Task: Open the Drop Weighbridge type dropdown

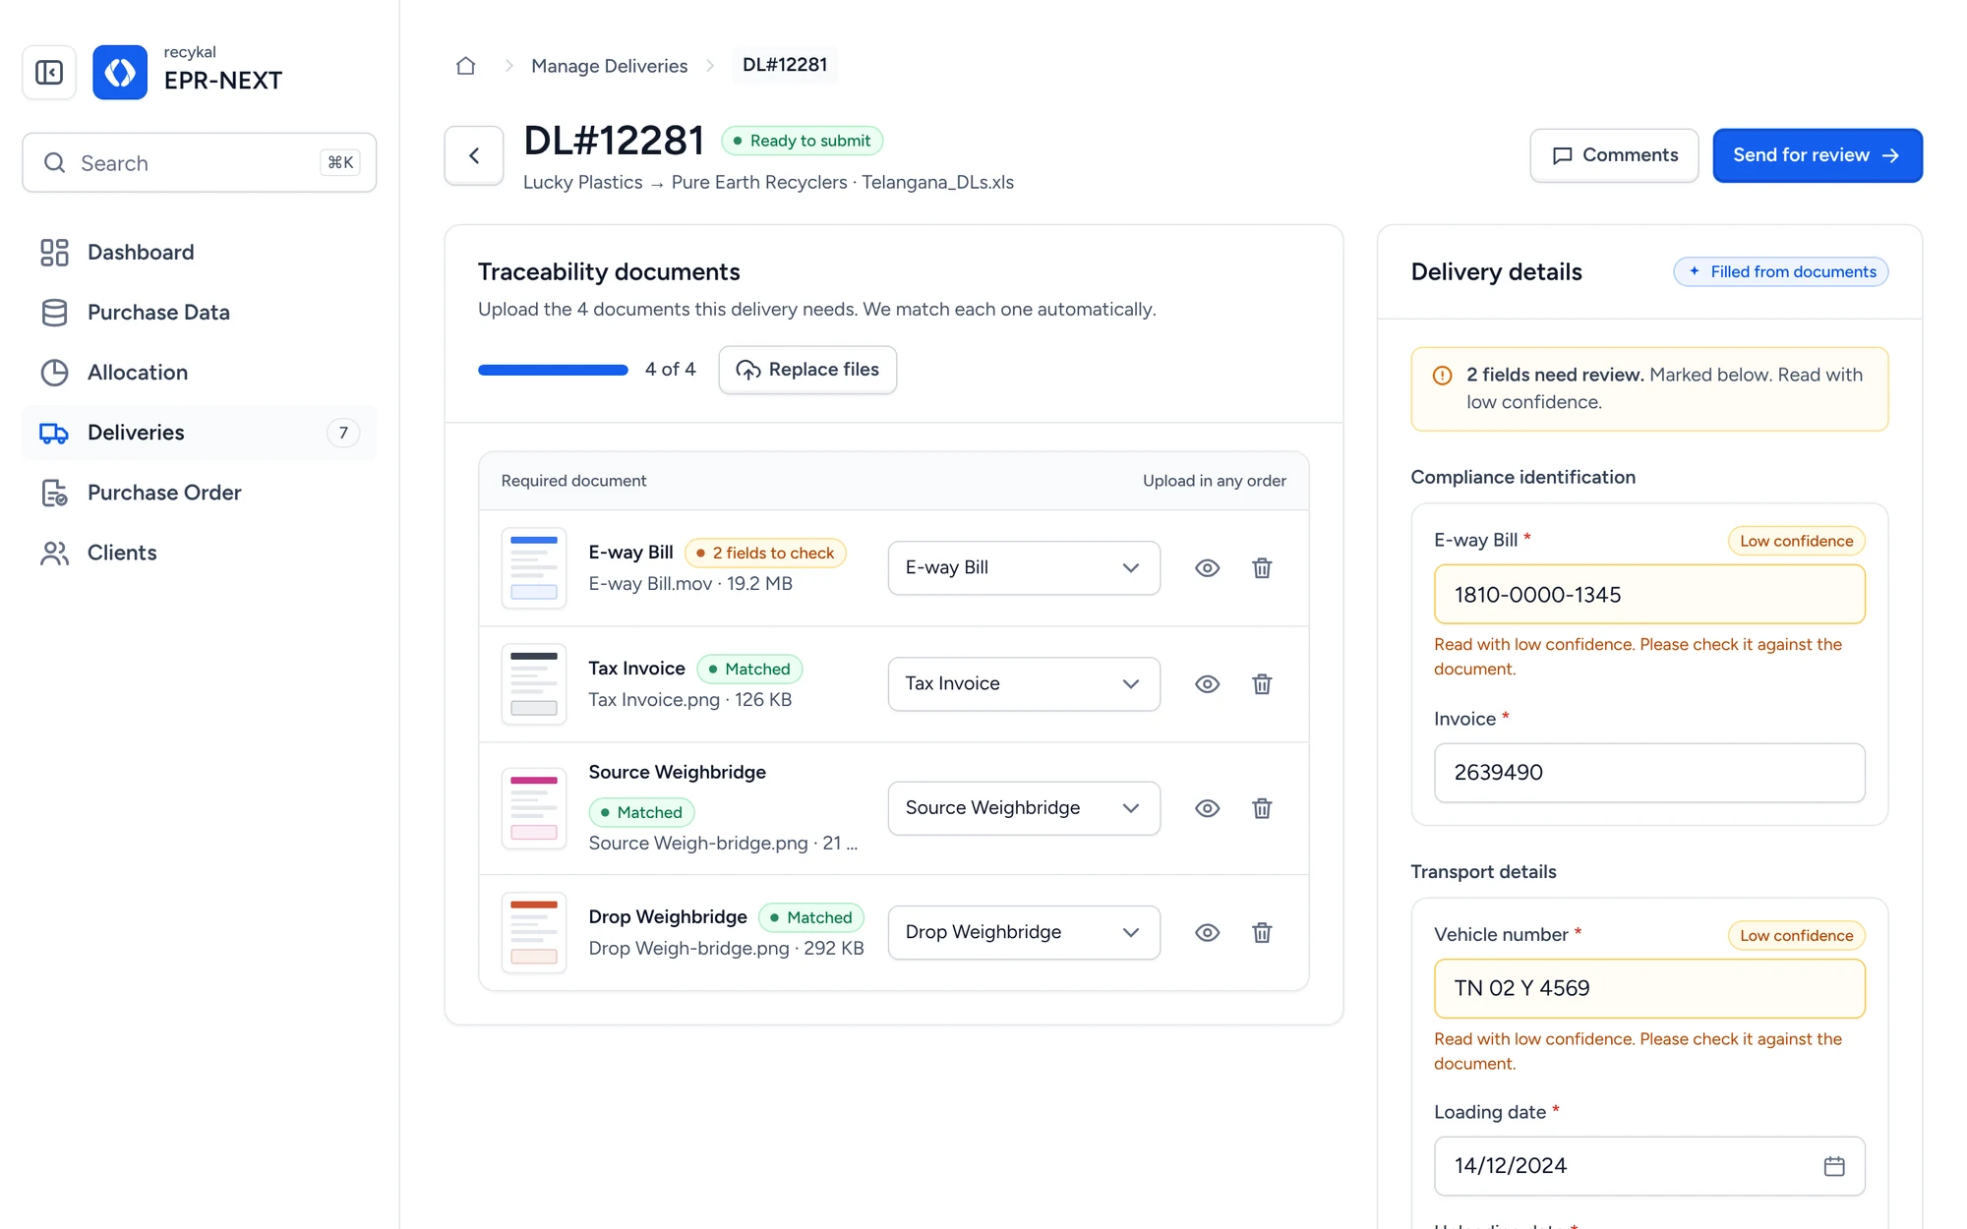Action: pyautogui.click(x=1024, y=933)
